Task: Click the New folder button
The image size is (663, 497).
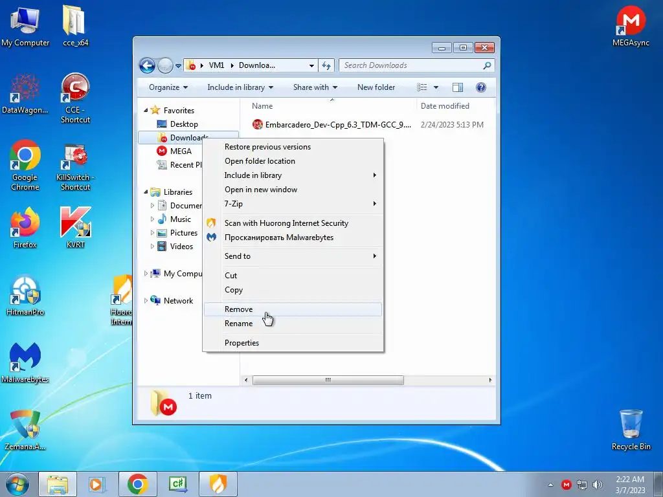Action: 376,87
